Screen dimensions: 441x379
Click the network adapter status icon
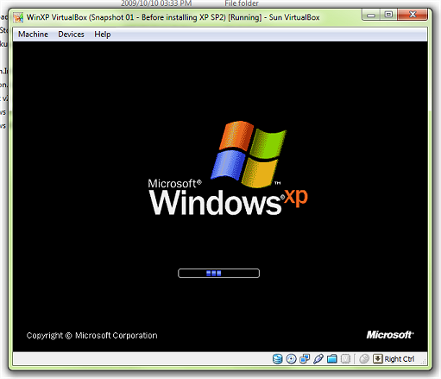pos(305,359)
